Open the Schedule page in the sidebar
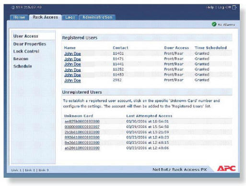The image size is (246, 186). [x=23, y=66]
